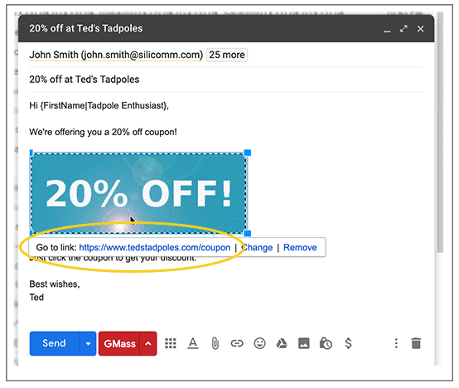
Task: Toggle confidential mode lock-clock icon
Action: (x=326, y=343)
